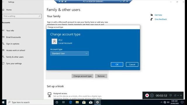The image size is (187, 105).
Task: Select Family & other users in sidebar
Action: [15, 57]
